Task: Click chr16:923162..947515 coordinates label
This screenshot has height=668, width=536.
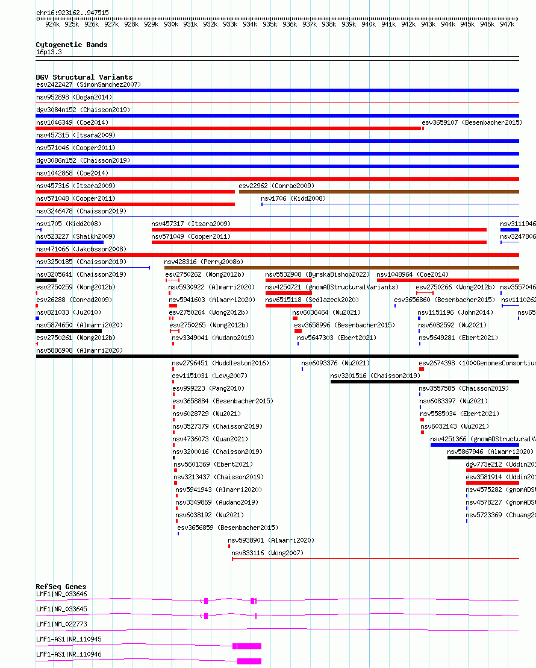Action: (72, 13)
